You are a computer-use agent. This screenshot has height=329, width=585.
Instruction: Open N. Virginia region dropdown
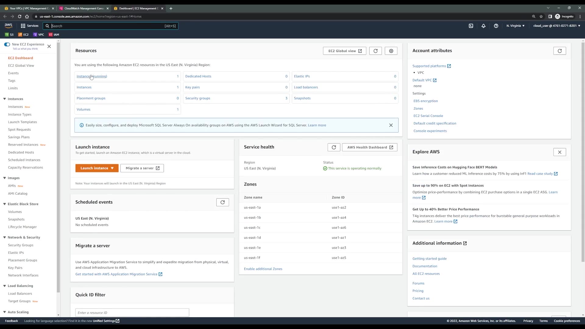pyautogui.click(x=515, y=26)
